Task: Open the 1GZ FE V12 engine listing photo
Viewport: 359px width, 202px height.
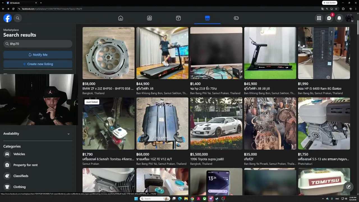Action: click(162, 123)
